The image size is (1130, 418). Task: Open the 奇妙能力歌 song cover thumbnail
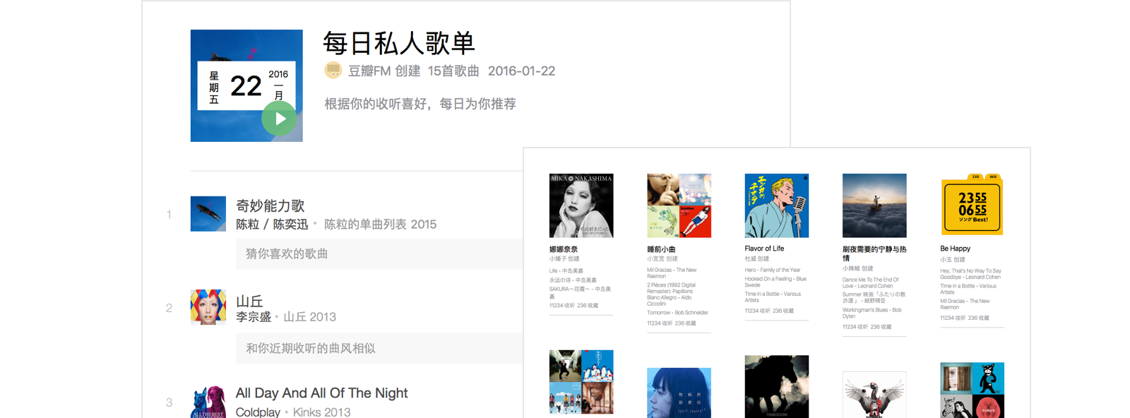pos(208,213)
